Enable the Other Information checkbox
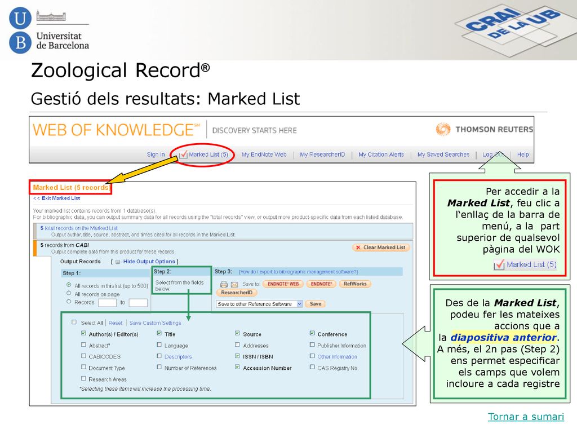The image size is (577, 433). coord(312,356)
